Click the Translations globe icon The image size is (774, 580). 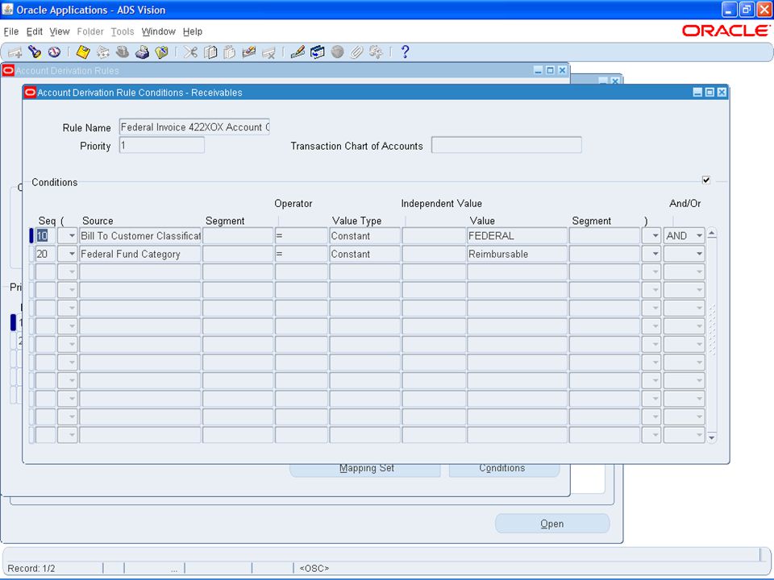[x=337, y=52]
